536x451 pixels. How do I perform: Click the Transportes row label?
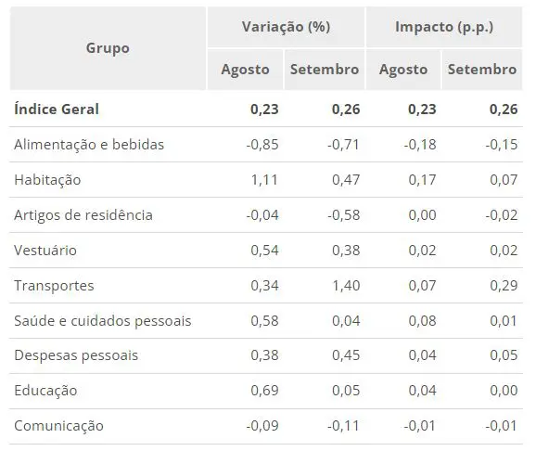[x=54, y=286]
